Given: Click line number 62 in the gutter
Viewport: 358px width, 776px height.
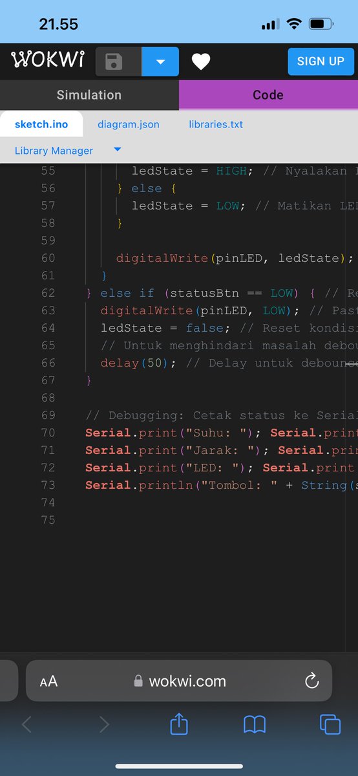Looking at the screenshot, I should click(48, 293).
